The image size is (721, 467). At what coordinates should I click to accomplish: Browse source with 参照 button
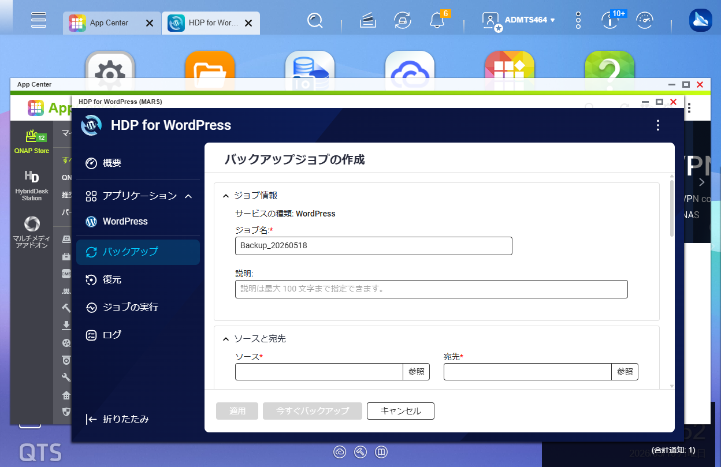click(x=417, y=372)
